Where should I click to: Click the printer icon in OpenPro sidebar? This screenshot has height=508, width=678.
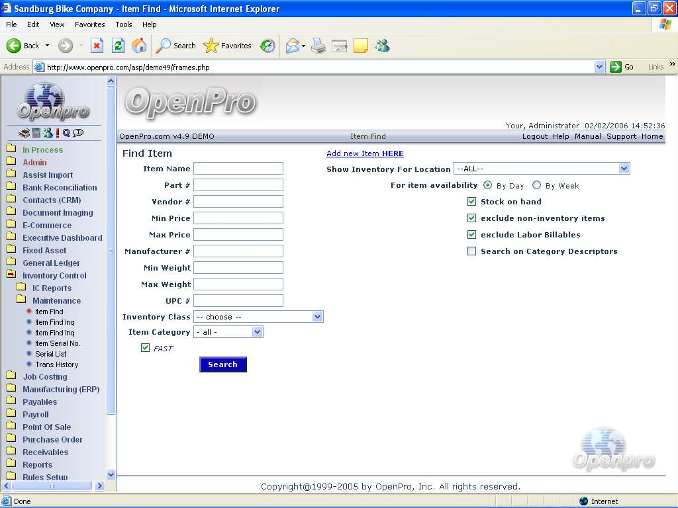click(24, 133)
